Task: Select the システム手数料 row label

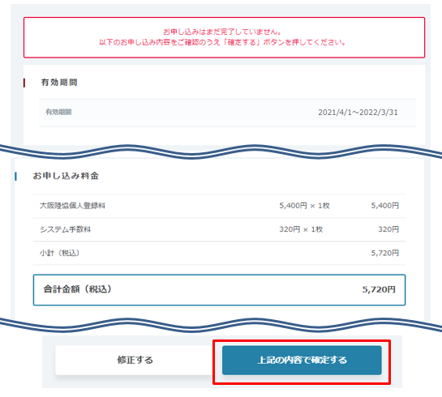Action: click(x=65, y=229)
